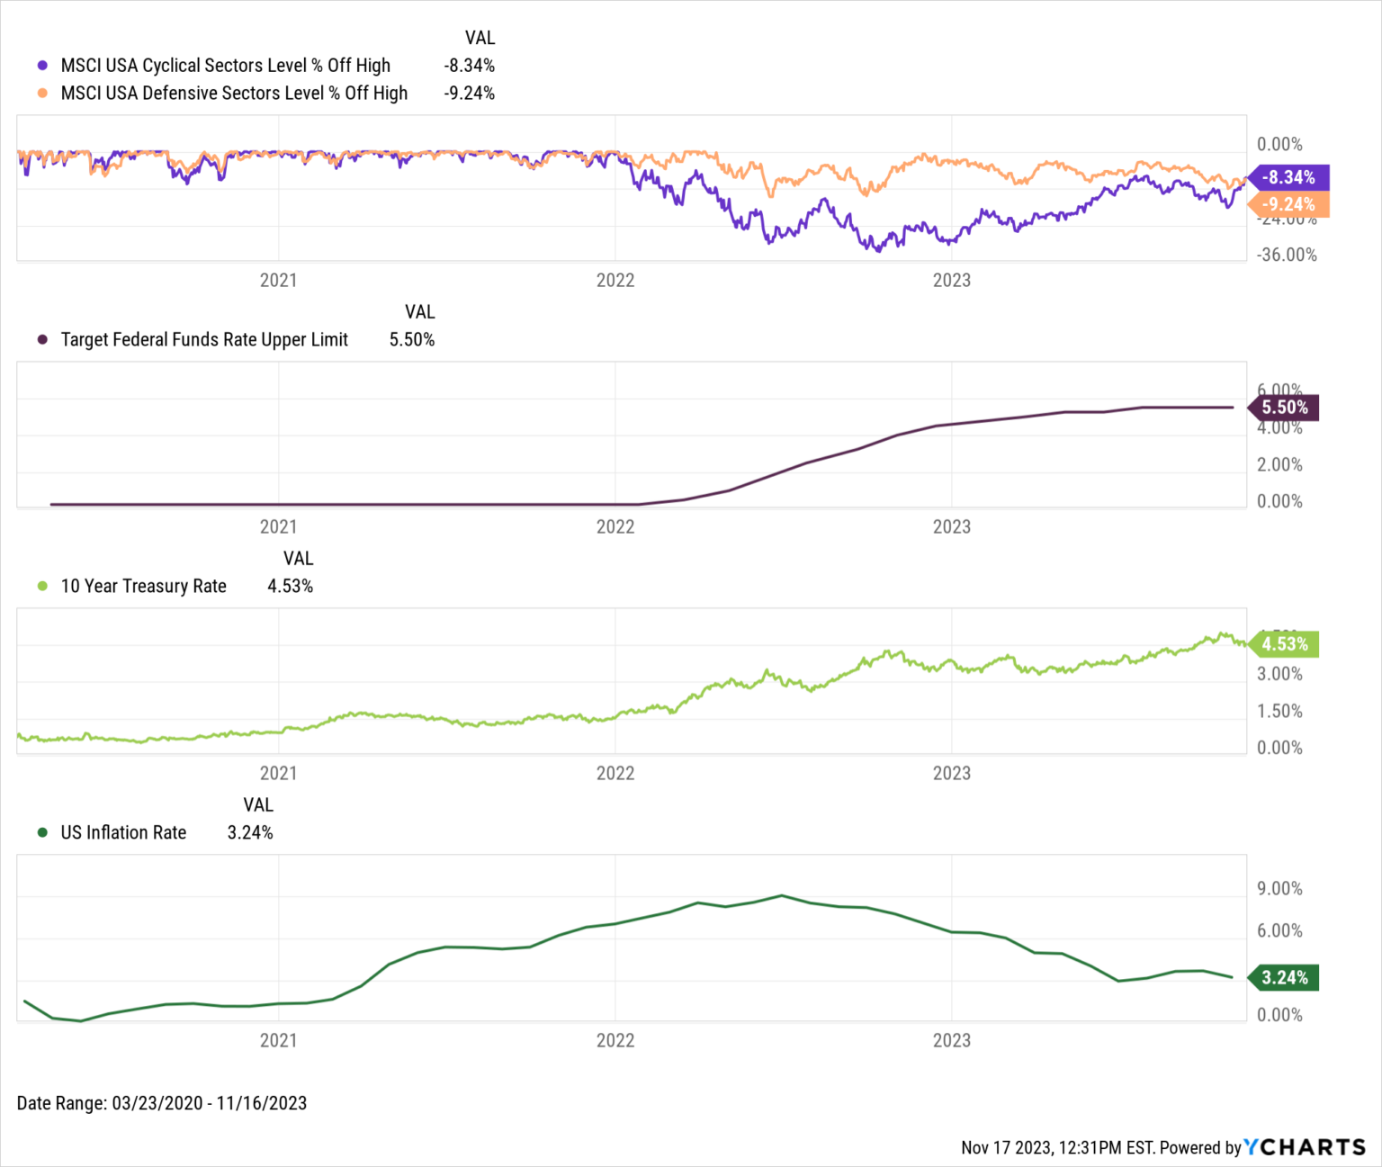Select the US Inflation Rate legend label

pos(124,833)
